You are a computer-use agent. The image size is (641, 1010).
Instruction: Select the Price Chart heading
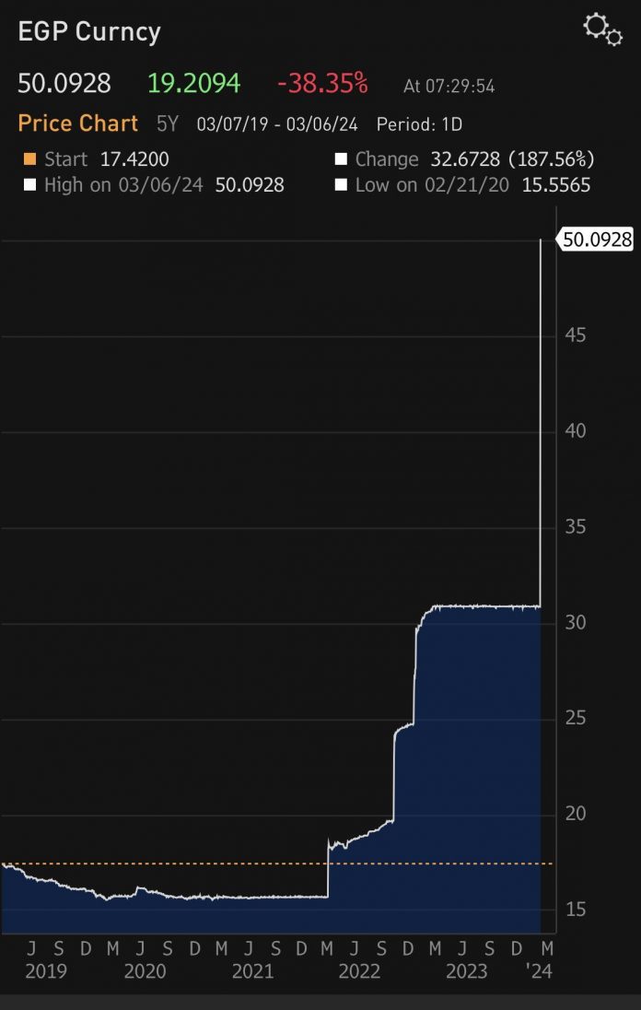point(78,123)
